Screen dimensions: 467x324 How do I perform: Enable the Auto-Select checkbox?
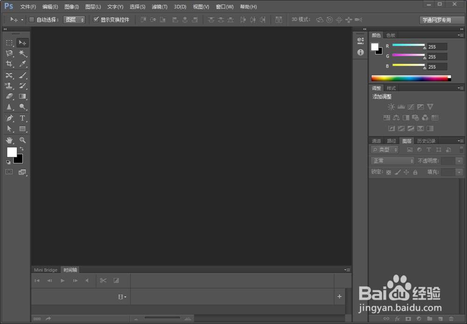tap(32, 20)
